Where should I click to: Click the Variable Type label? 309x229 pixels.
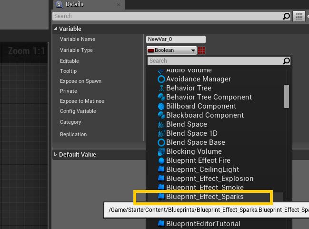click(76, 50)
